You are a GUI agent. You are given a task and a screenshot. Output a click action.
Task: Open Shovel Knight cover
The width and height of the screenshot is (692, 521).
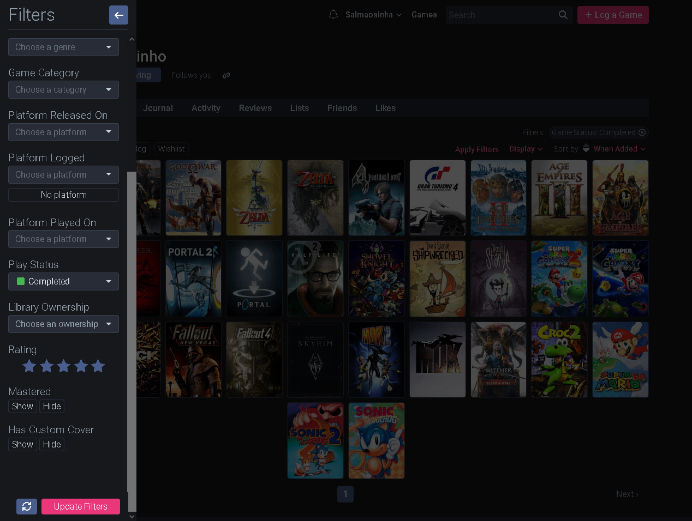(377, 279)
